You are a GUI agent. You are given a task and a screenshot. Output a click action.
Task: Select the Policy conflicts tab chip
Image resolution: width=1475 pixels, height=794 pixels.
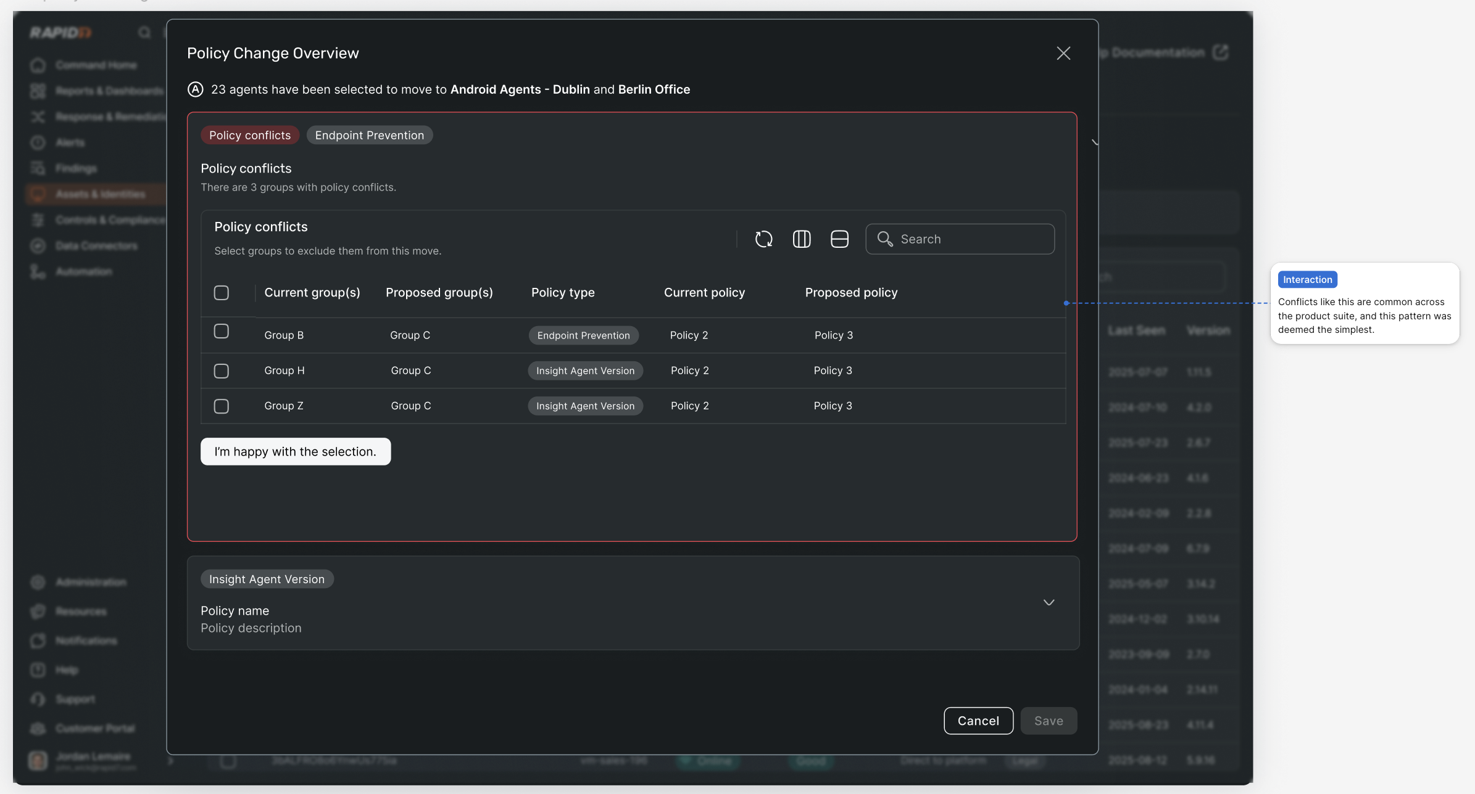pos(249,136)
